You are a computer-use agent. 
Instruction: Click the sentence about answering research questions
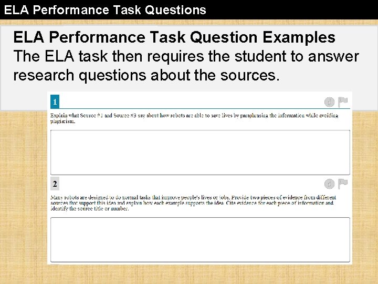point(186,65)
